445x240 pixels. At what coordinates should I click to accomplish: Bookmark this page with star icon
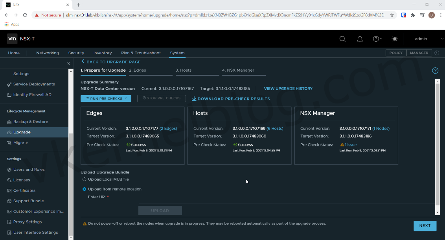[392, 15]
